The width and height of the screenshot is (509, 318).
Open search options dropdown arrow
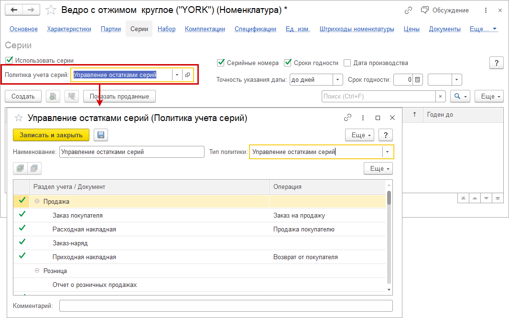coord(466,97)
